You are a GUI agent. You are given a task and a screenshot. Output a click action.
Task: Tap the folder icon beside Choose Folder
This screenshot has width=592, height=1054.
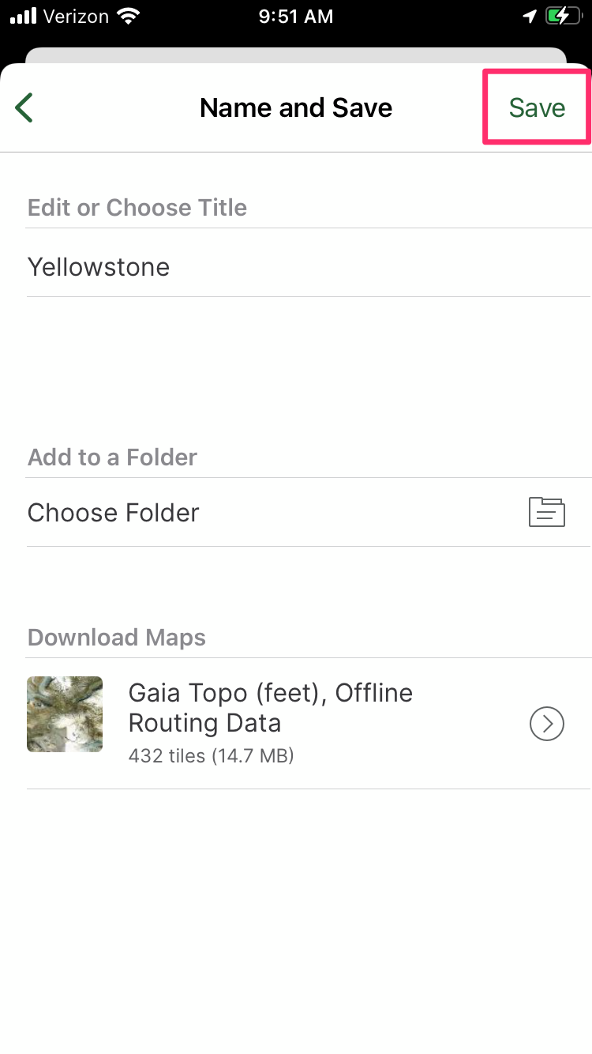pyautogui.click(x=546, y=512)
